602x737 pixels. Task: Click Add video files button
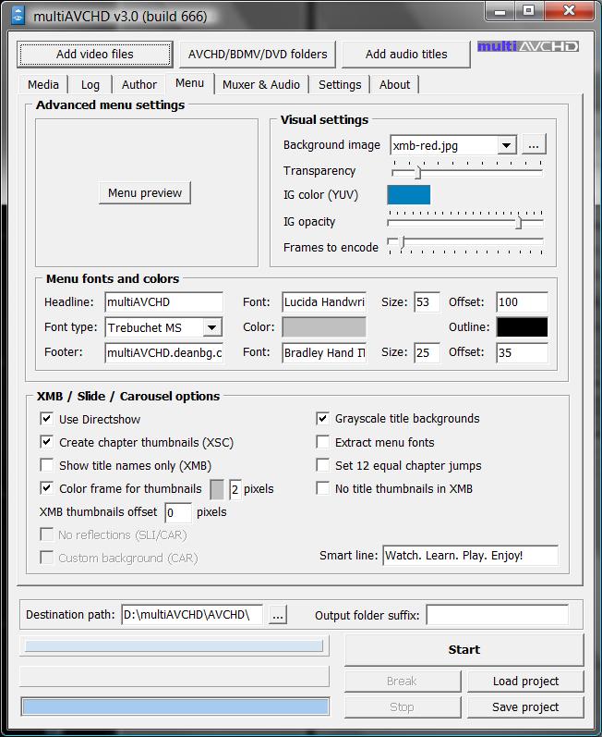click(95, 54)
